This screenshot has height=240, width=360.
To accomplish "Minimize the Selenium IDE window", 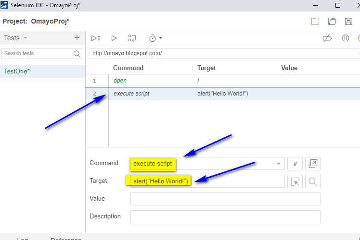I will pos(316,5).
